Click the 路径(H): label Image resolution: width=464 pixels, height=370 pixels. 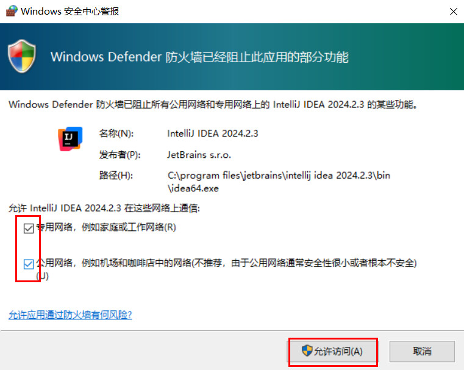point(116,176)
